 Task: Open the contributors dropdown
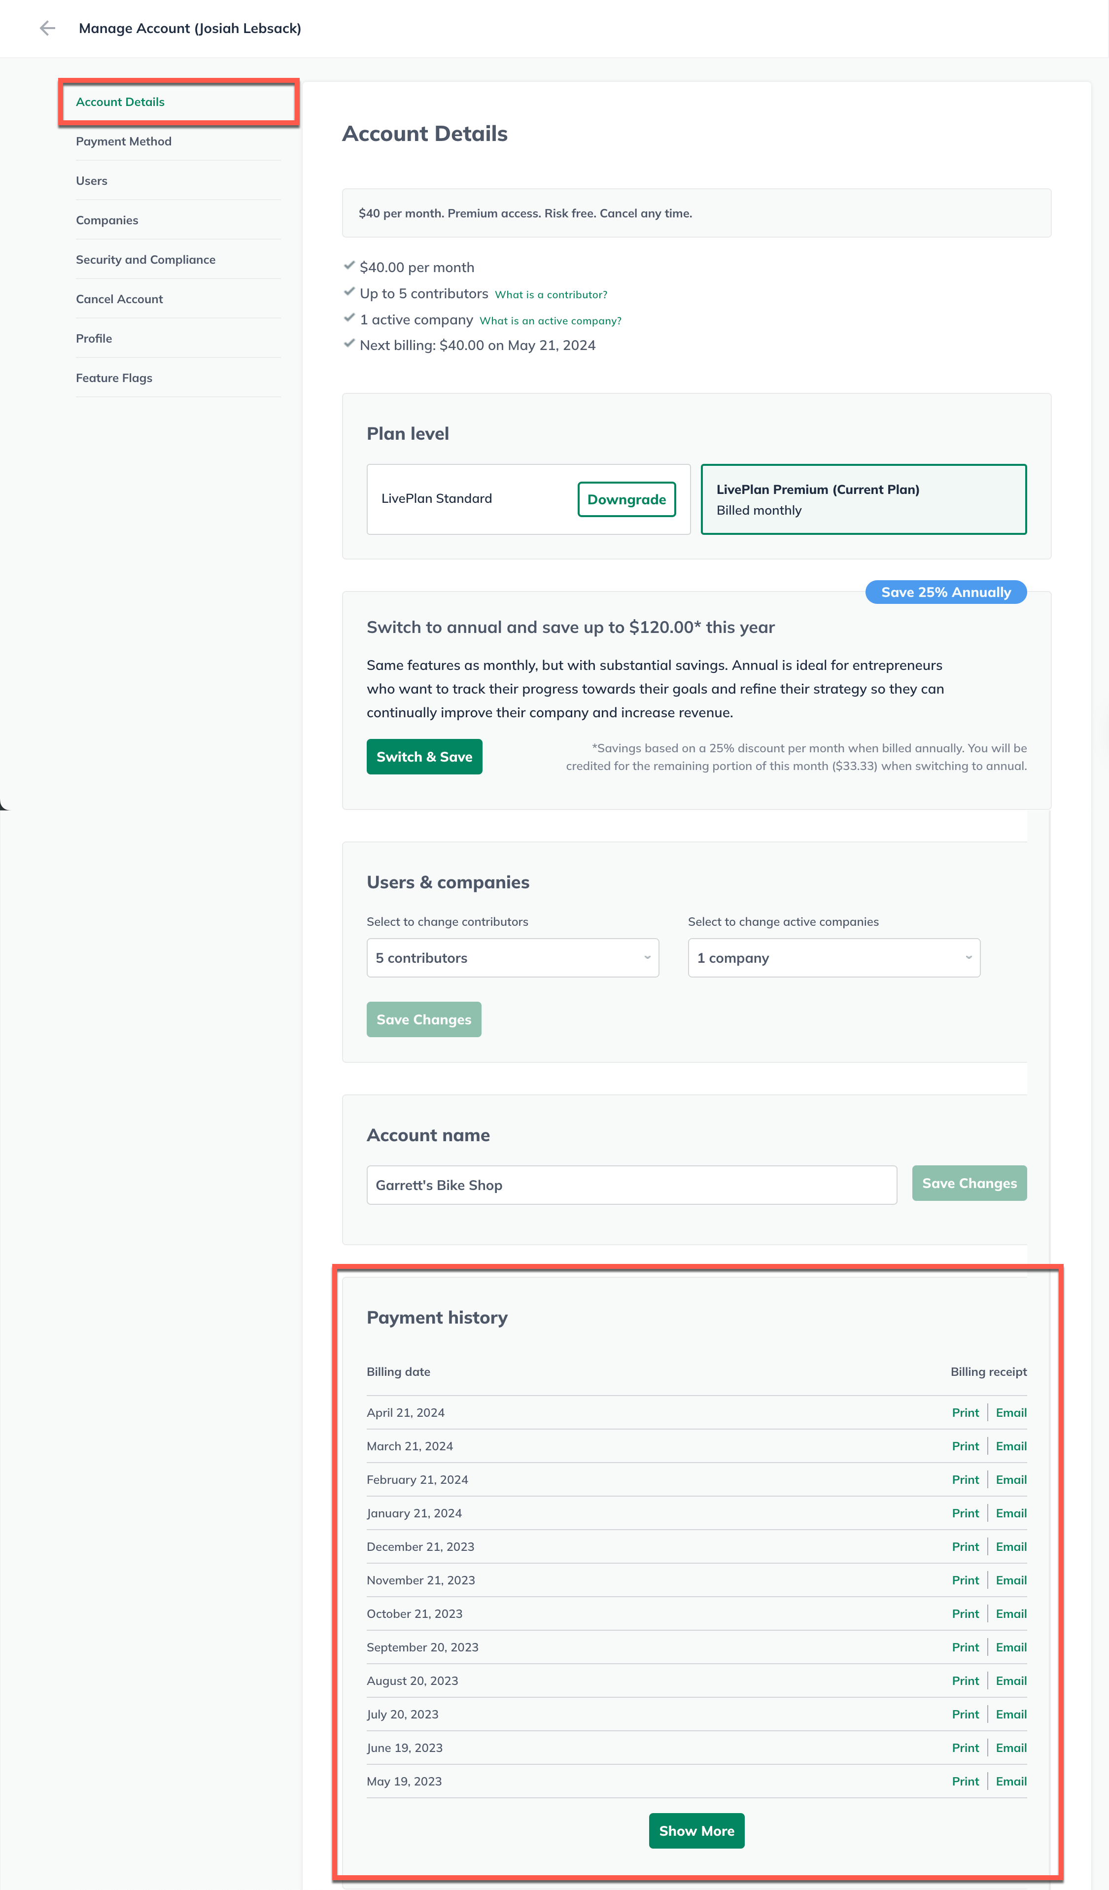pos(512,958)
